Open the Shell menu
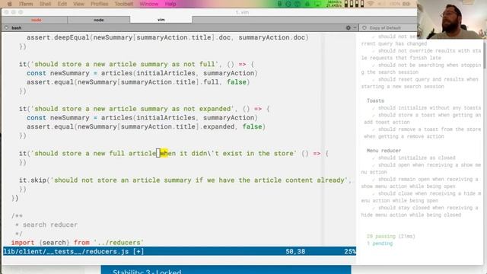Image resolution: width=487 pixels, height=274 pixels. click(x=46, y=4)
